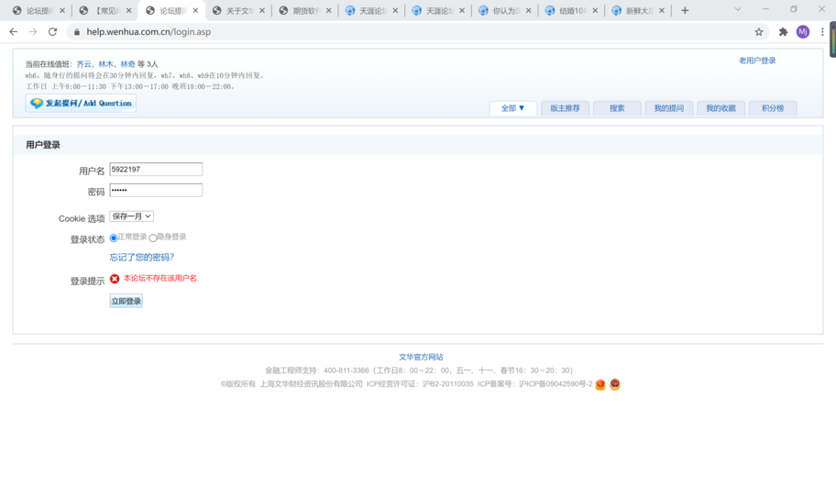Image resolution: width=836 pixels, height=497 pixels.
Task: Switch to the 你认为 browser tab
Action: [504, 10]
